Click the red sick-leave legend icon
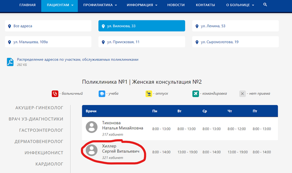 pos(55,93)
